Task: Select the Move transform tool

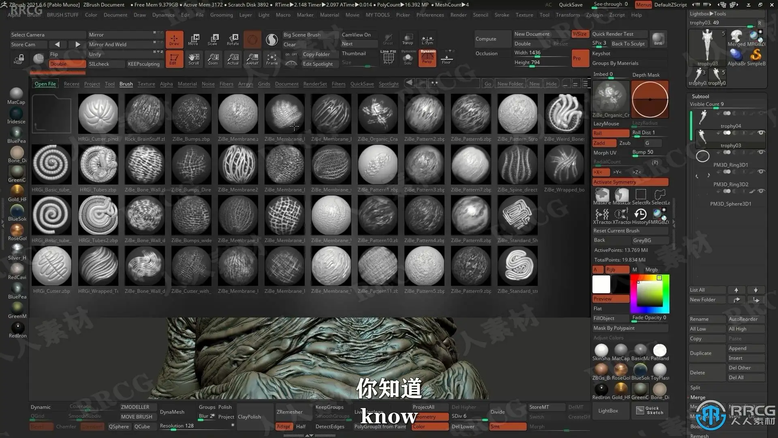Action: tap(193, 39)
